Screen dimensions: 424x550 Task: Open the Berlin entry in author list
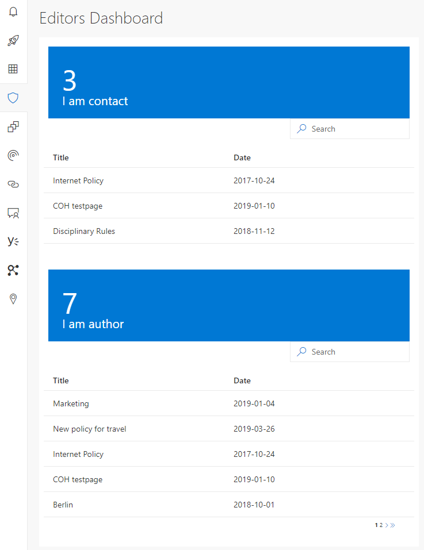click(63, 505)
